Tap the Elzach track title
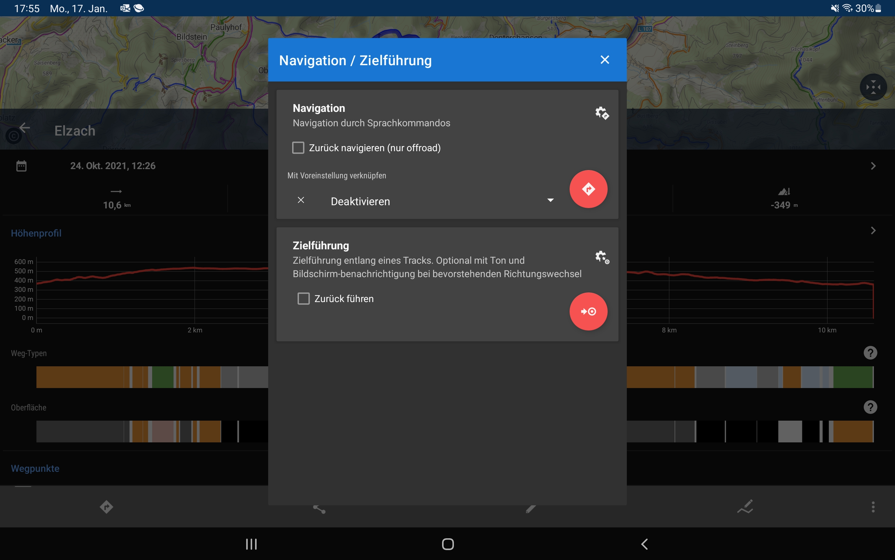 (75, 131)
